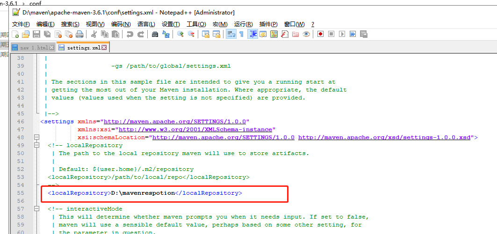Collapse the interactiveMode comment fold at line 57
Viewport: 497px width, 234px height.
point(37,209)
